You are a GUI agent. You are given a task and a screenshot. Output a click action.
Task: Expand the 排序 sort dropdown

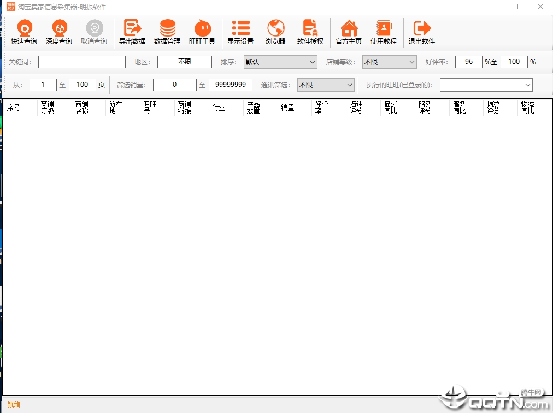[280, 62]
